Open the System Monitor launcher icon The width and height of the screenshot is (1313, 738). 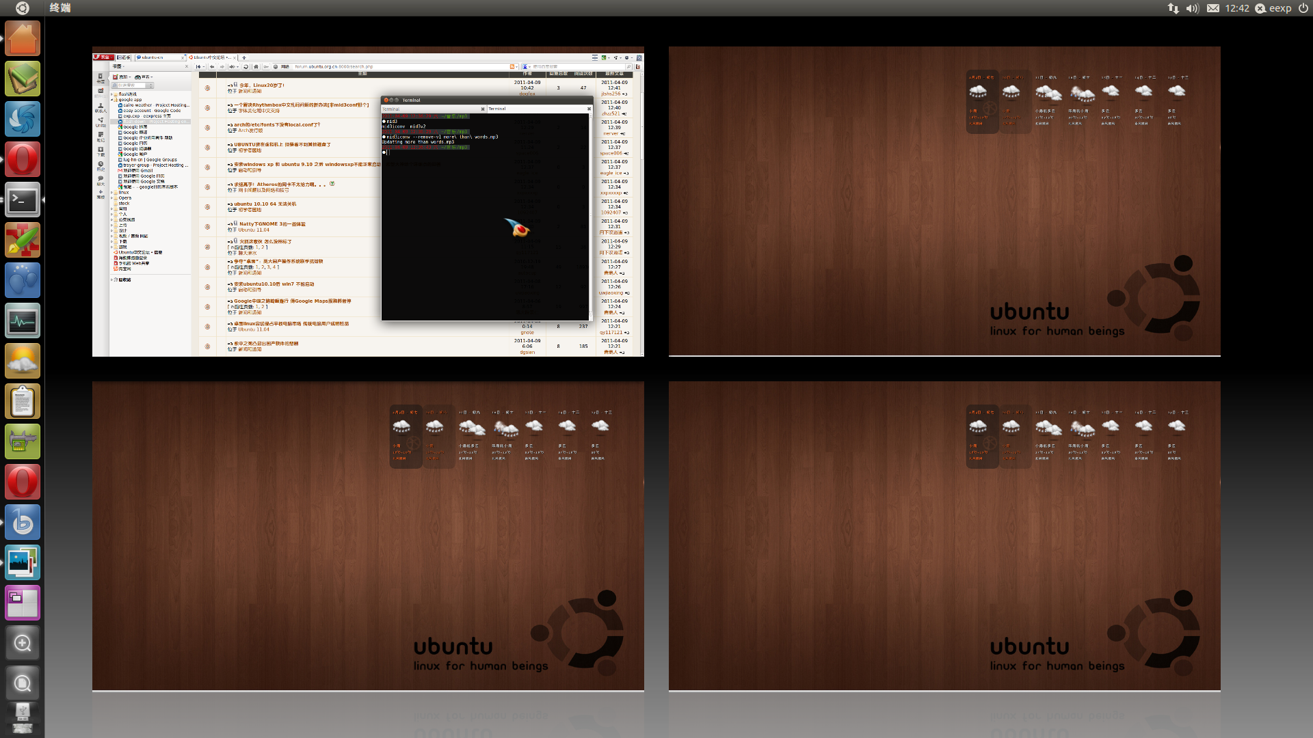(23, 320)
